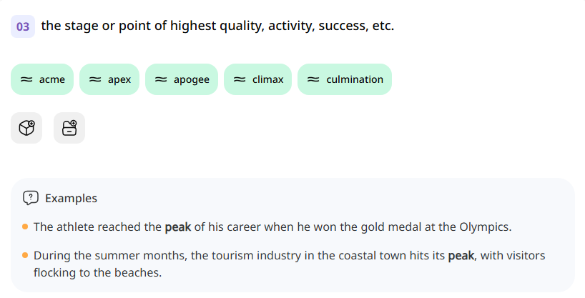Image resolution: width=585 pixels, height=298 pixels.
Task: Click the approx symbol beside climax
Action: pos(239,79)
